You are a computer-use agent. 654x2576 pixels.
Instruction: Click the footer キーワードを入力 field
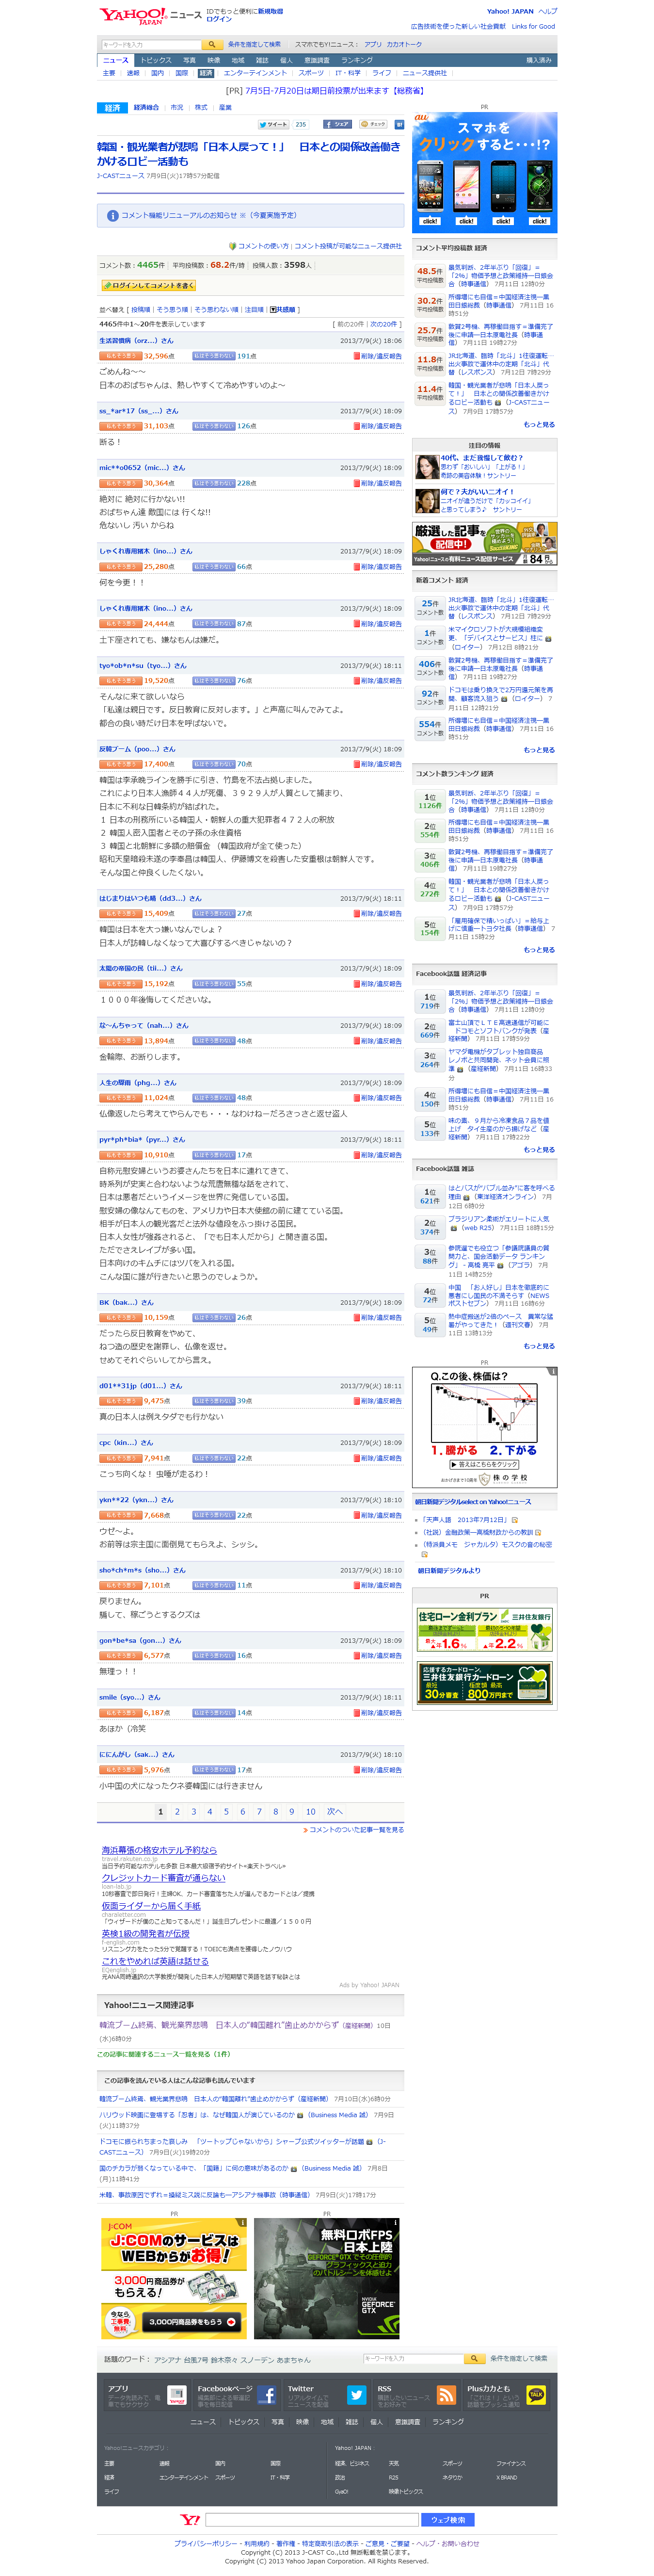pos(413,2358)
